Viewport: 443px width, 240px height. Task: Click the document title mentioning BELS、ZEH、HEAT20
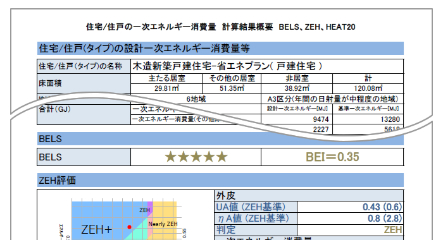pyautogui.click(x=220, y=27)
